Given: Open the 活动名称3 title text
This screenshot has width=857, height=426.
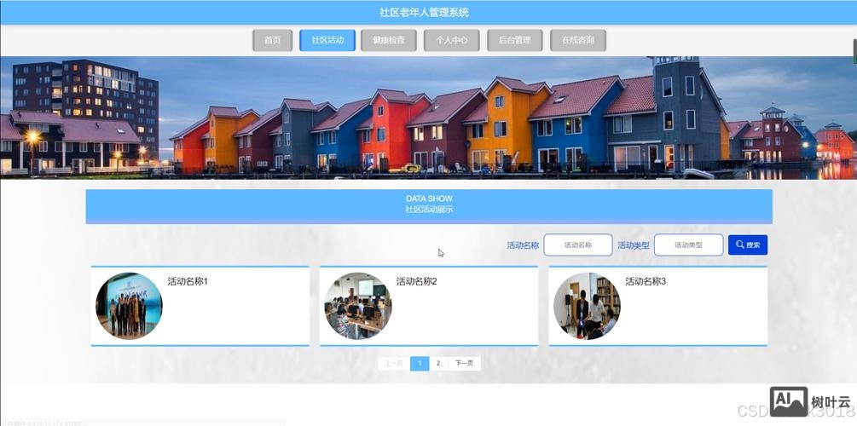Looking at the screenshot, I should (645, 282).
